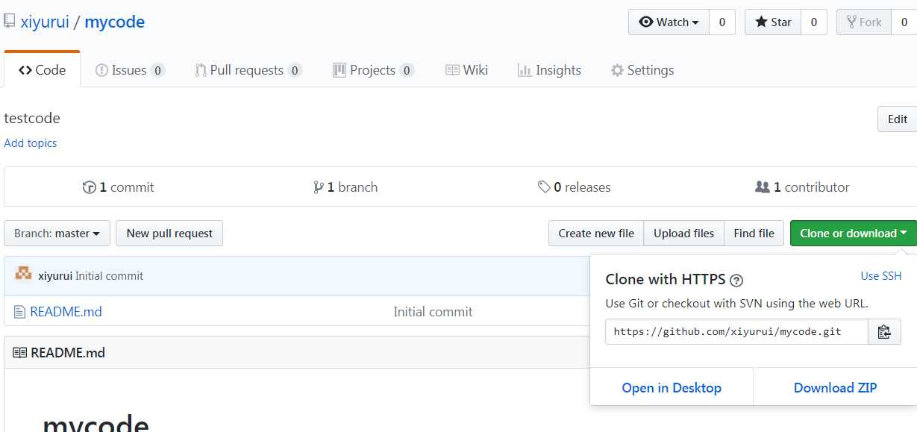917x432 pixels.
Task: Click the commit history clock icon
Action: point(89,187)
